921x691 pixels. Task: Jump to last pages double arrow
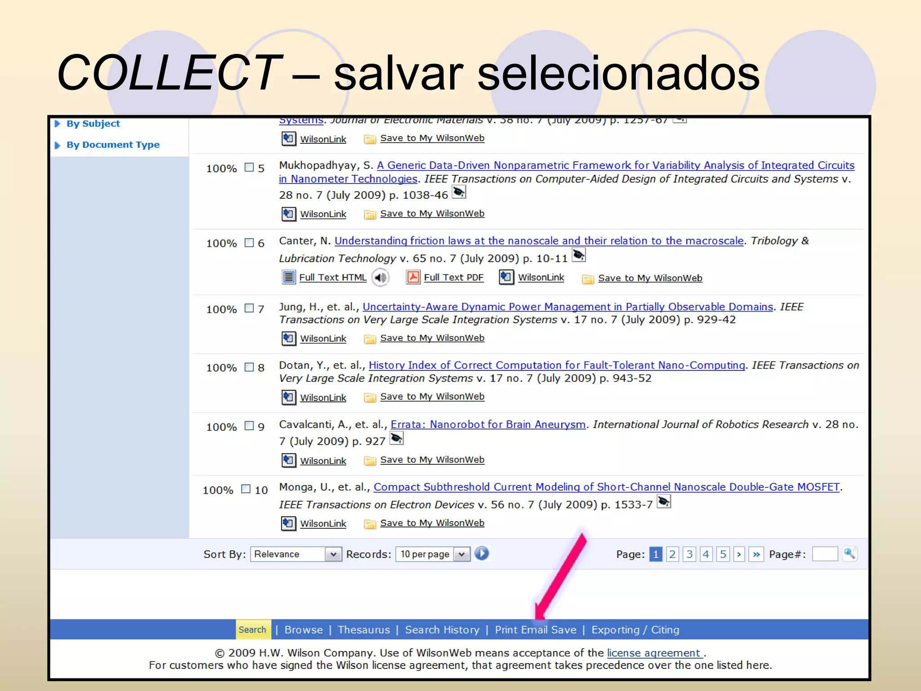756,554
